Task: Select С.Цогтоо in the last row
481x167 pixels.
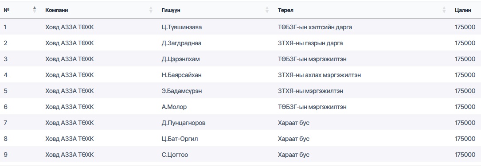Action: [175, 155]
